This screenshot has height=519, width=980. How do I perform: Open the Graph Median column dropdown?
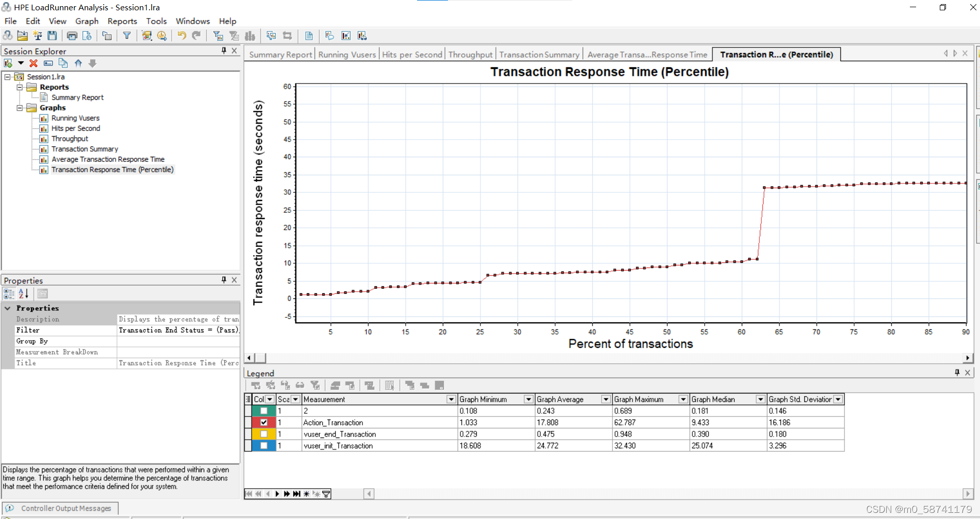tap(760, 399)
